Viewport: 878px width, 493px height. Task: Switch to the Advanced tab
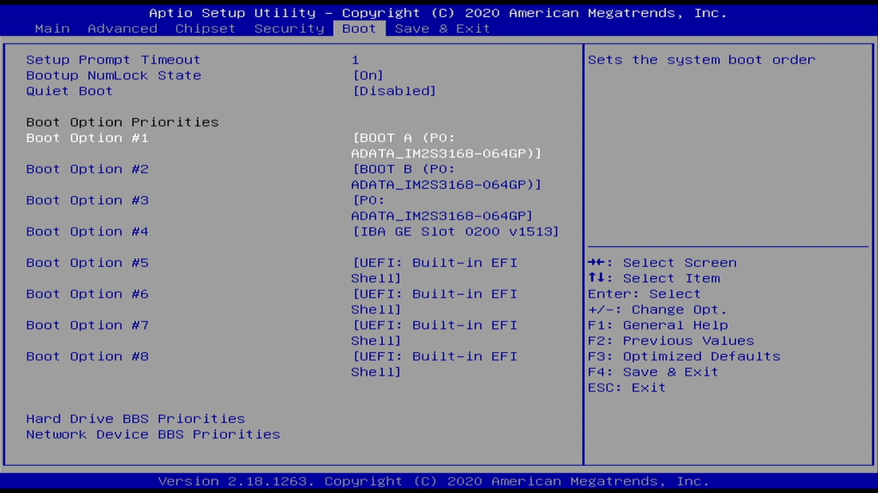coord(122,29)
